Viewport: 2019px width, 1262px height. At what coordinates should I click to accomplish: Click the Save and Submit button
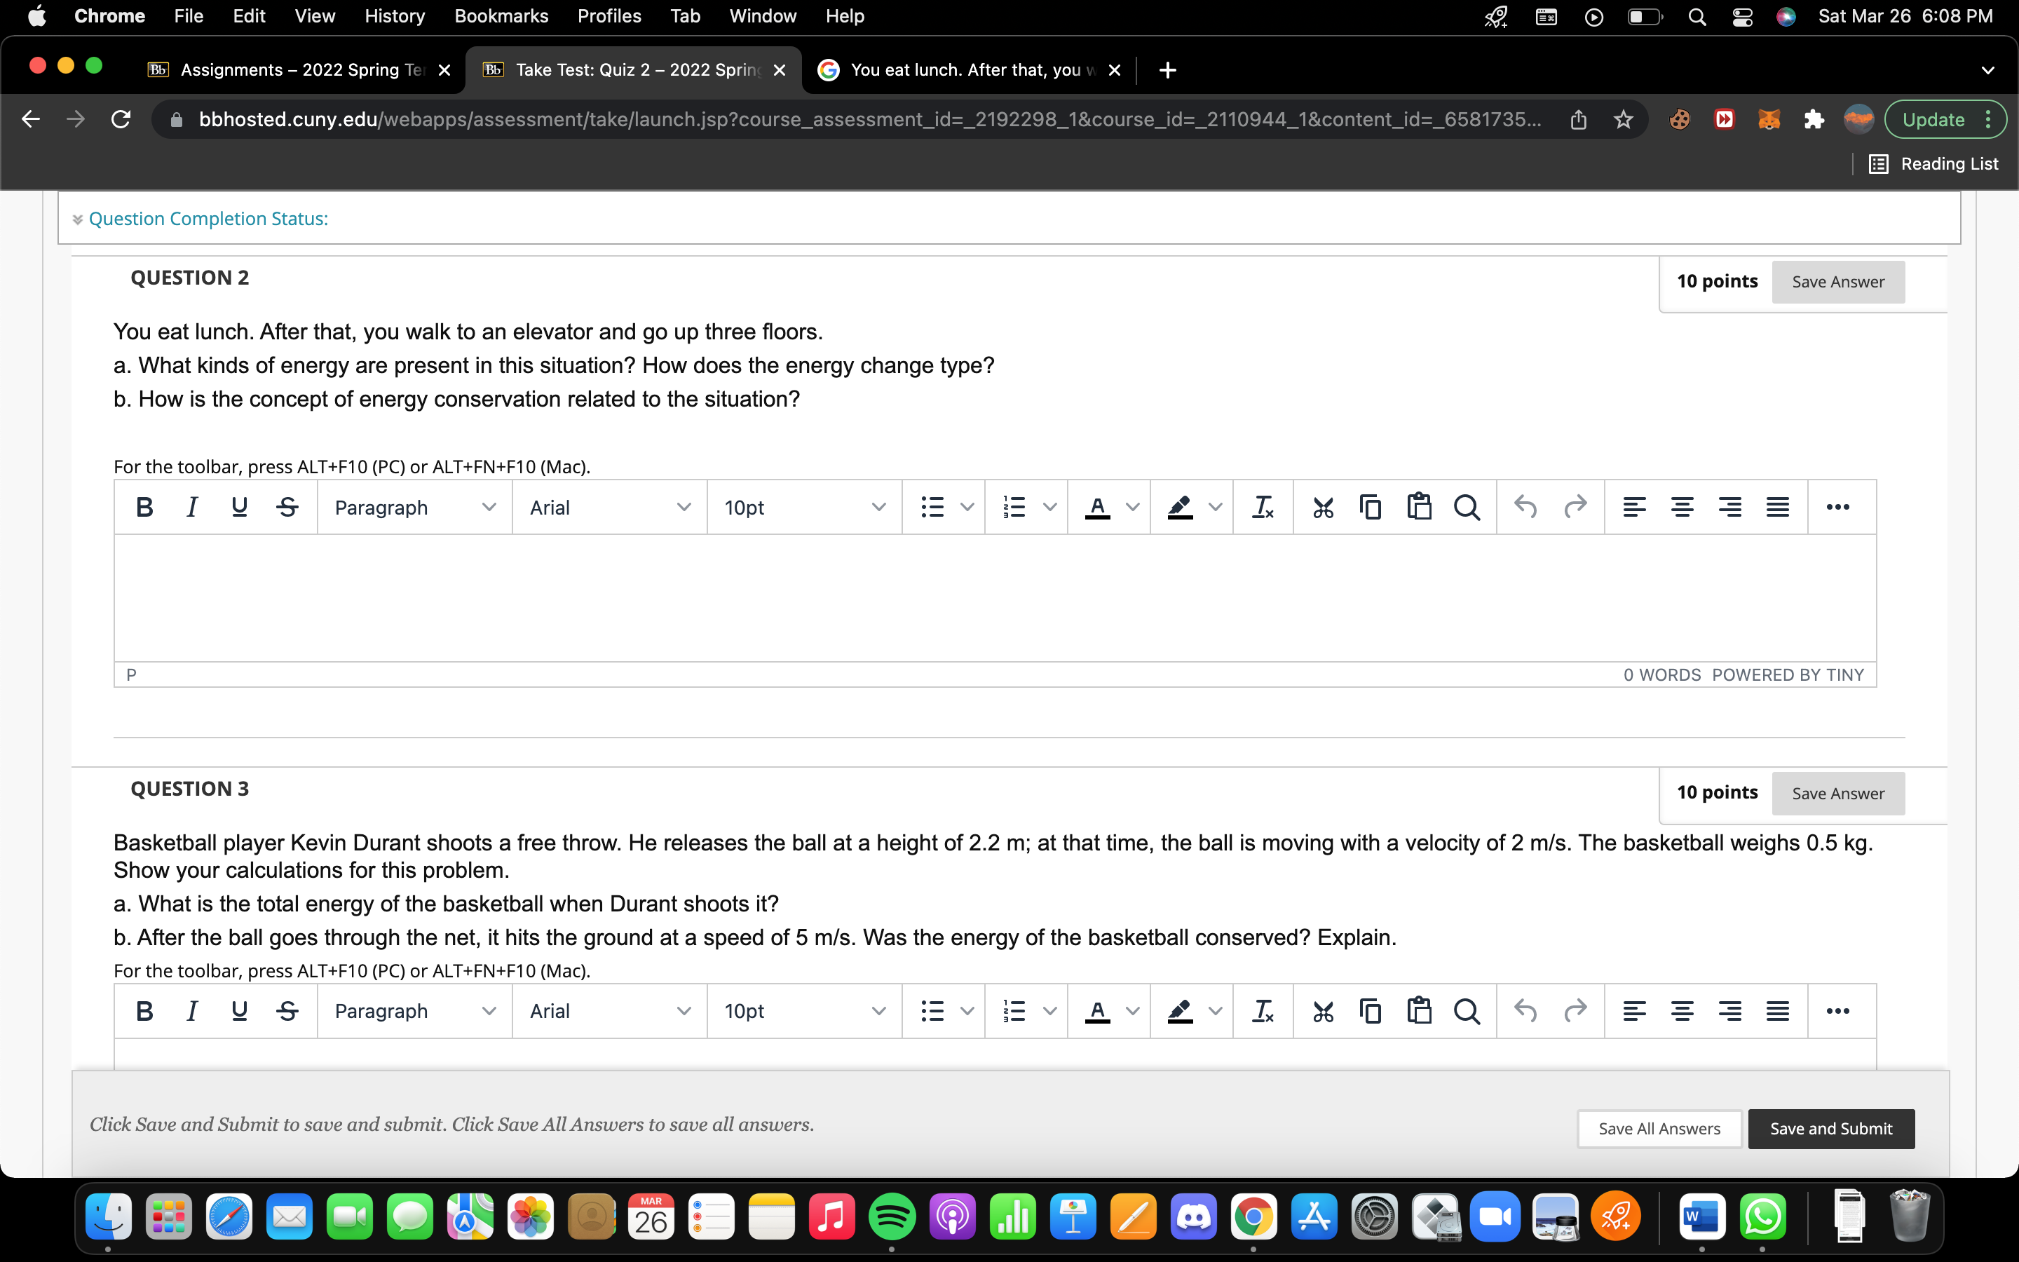tap(1830, 1129)
